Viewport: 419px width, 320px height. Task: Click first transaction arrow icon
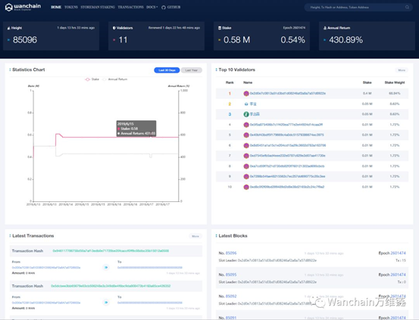[x=106, y=267]
